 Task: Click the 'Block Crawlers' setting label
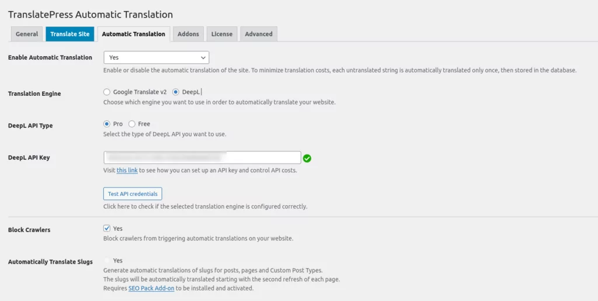pos(29,230)
